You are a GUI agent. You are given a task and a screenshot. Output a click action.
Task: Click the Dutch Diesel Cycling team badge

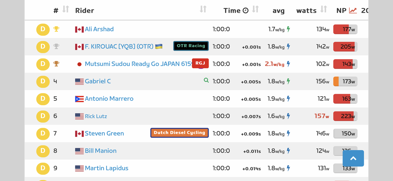179,133
